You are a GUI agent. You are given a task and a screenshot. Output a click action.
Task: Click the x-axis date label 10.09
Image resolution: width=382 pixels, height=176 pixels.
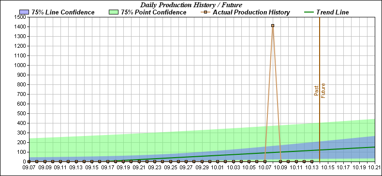pyautogui.click(x=280, y=167)
